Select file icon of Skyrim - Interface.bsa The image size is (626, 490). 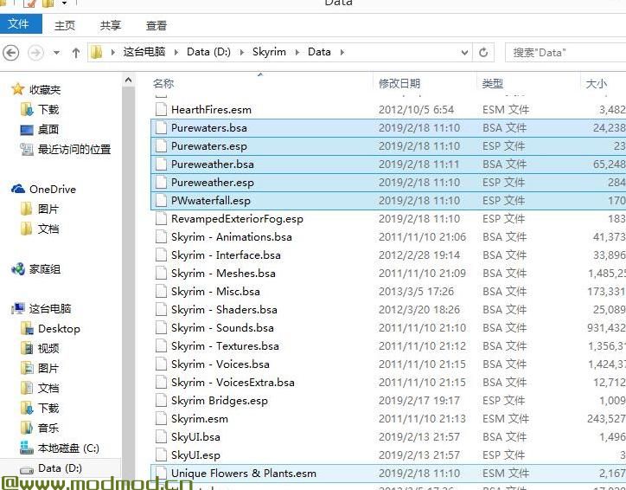click(161, 255)
